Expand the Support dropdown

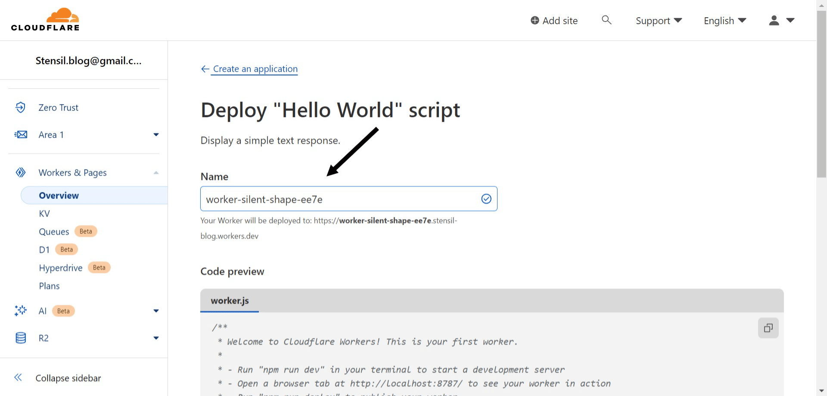658,20
